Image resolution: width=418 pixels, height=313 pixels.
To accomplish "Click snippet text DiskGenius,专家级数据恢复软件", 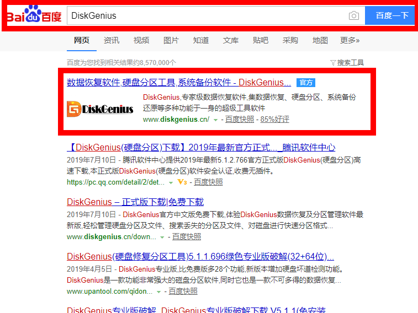I will click(x=194, y=98).
